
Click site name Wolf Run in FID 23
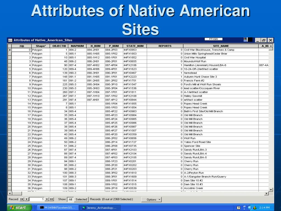pyautogui.click(x=190, y=138)
